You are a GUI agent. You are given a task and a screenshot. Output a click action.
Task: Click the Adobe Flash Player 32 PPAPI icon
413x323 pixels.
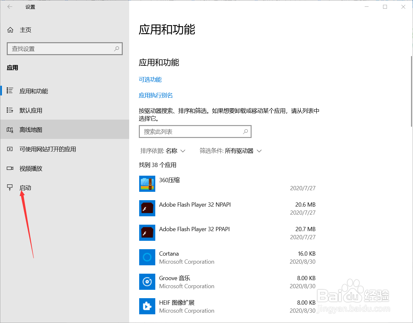(x=147, y=233)
